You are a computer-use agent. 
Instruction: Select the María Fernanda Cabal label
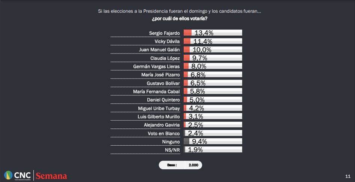tap(156, 91)
